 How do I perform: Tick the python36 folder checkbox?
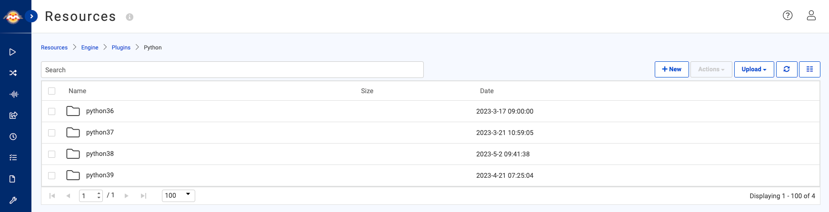click(x=52, y=111)
